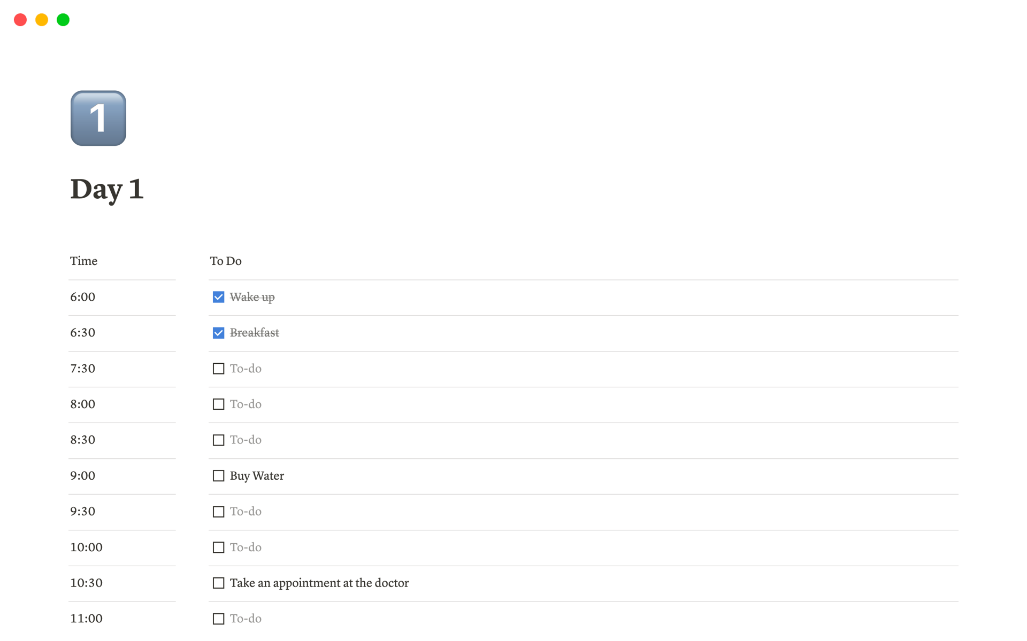Viewport: 1027px width, 641px height.
Task: Check the Buy Water checkbox
Action: pyautogui.click(x=218, y=476)
